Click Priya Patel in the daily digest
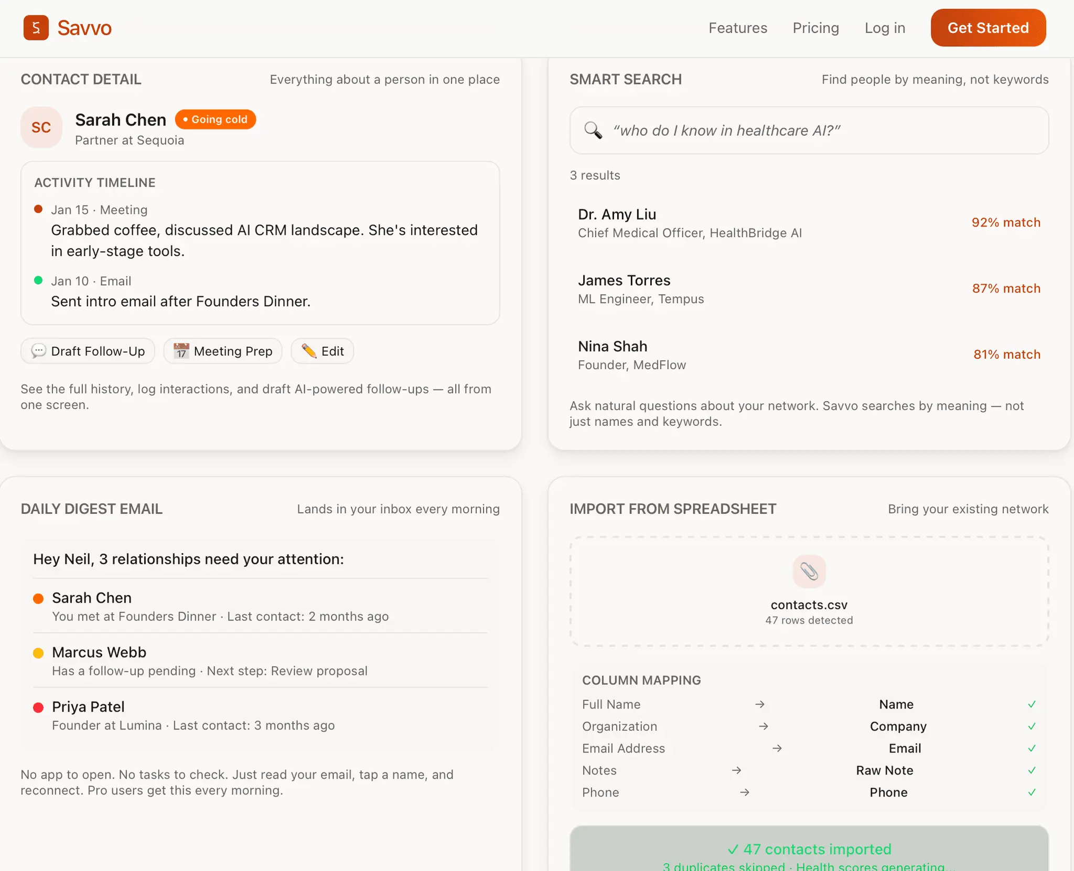Viewport: 1074px width, 871px height. (88, 707)
